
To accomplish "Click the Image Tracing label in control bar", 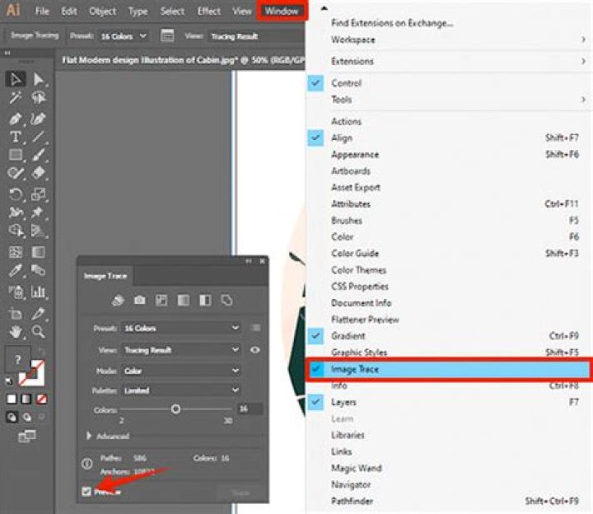I will point(35,35).
